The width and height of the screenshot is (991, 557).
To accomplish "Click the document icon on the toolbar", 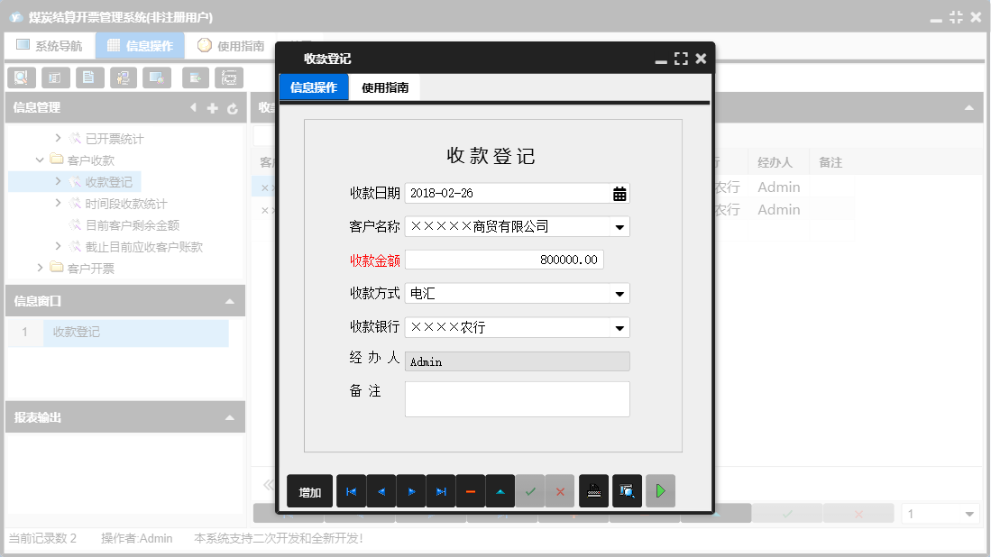I will tap(89, 78).
